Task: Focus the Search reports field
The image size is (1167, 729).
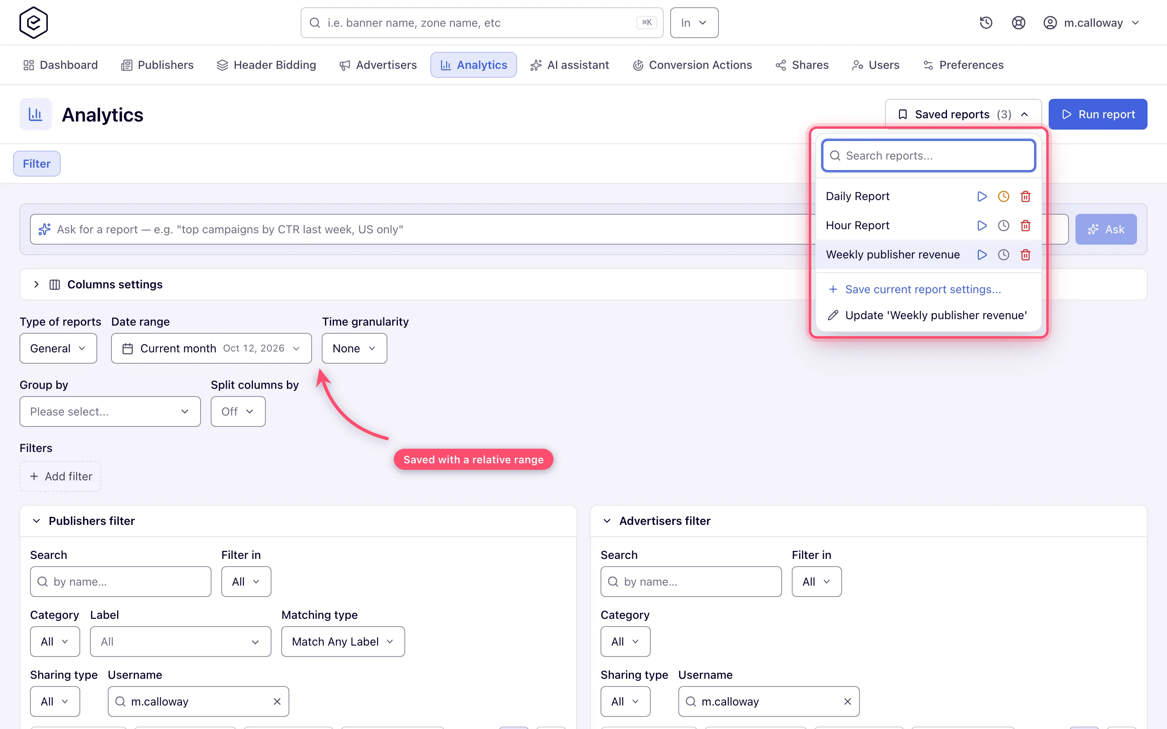Action: [928, 156]
